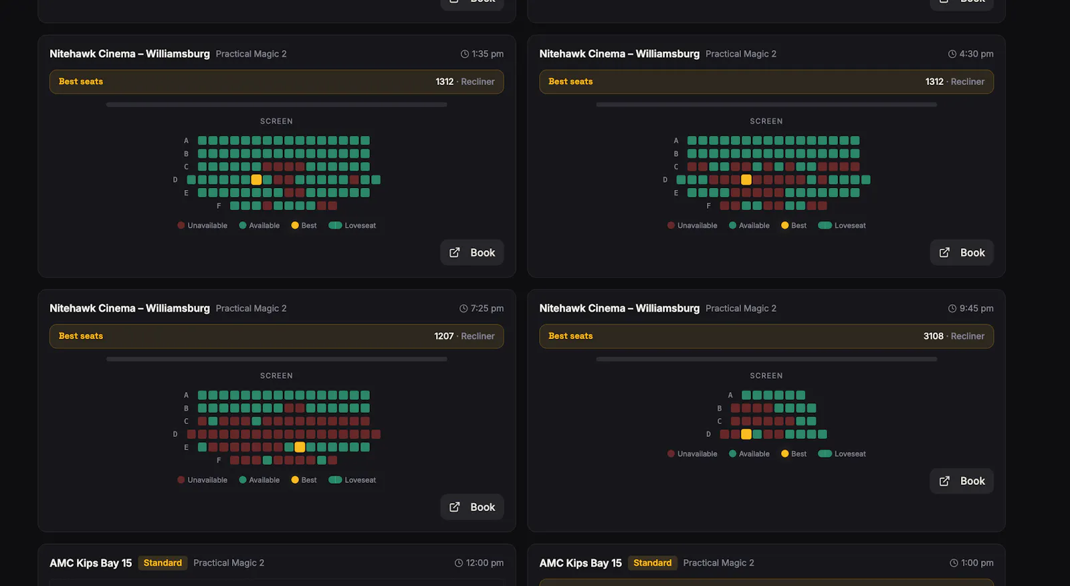
Task: Click Loveseat legend icon in 9:45 pm card
Action: point(825,454)
